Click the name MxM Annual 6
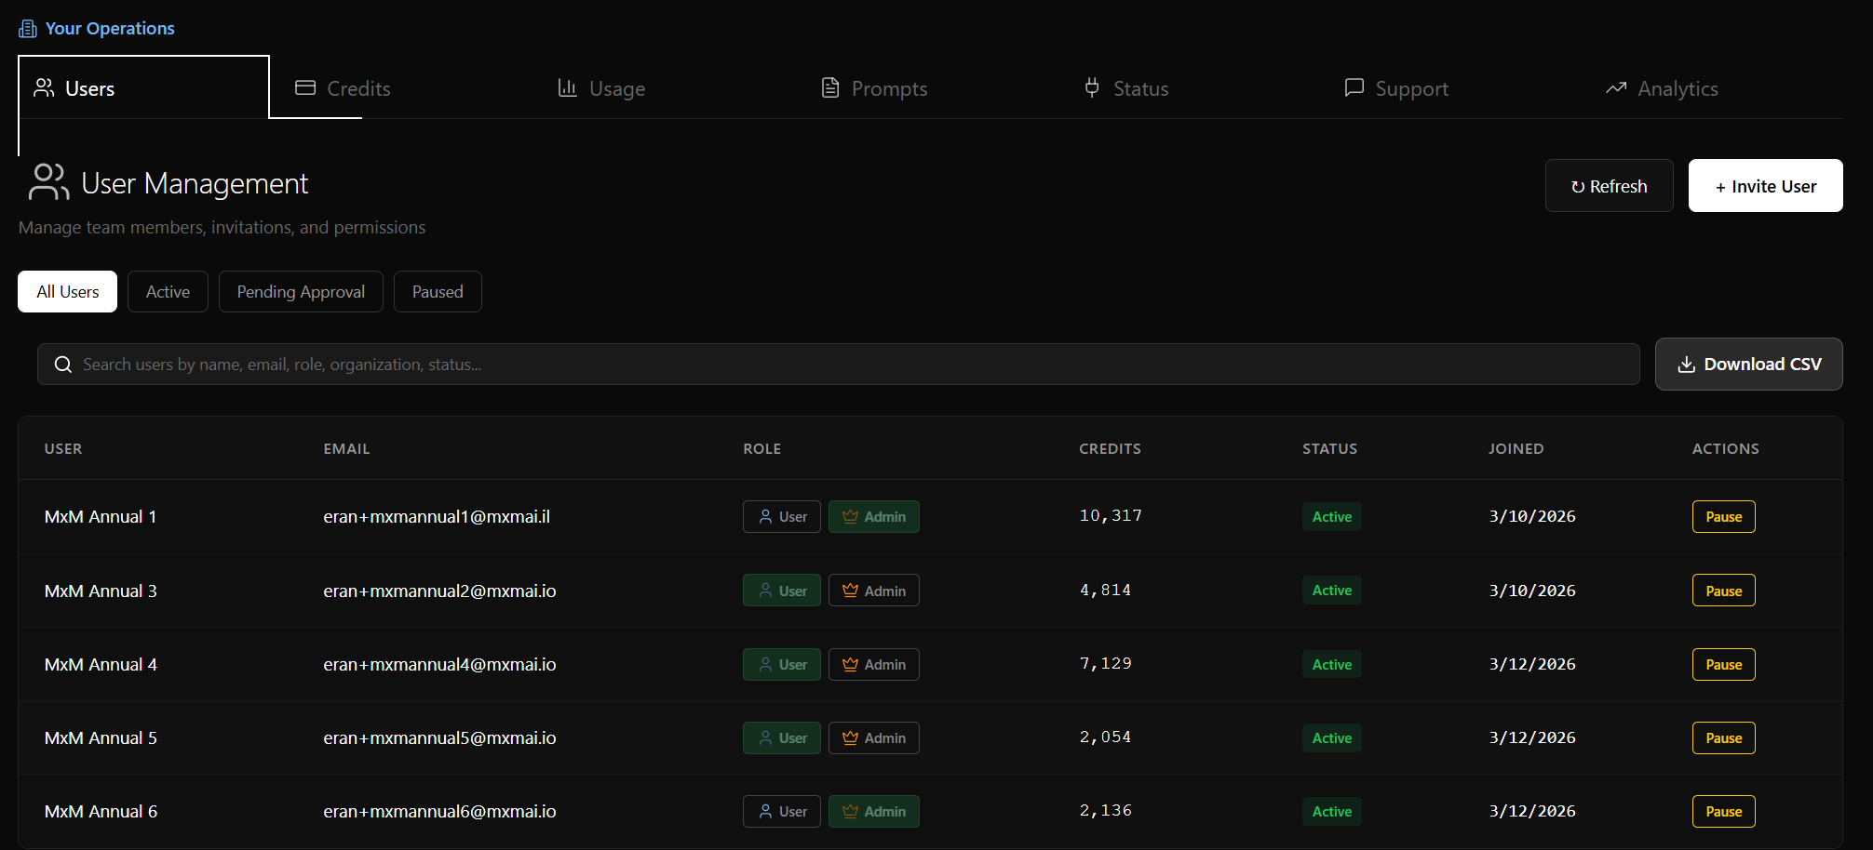The height and width of the screenshot is (850, 1873). click(x=101, y=811)
